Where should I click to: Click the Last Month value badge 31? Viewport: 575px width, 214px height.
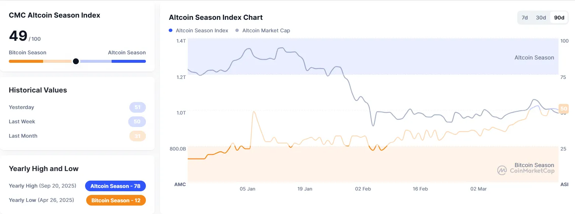pyautogui.click(x=137, y=136)
